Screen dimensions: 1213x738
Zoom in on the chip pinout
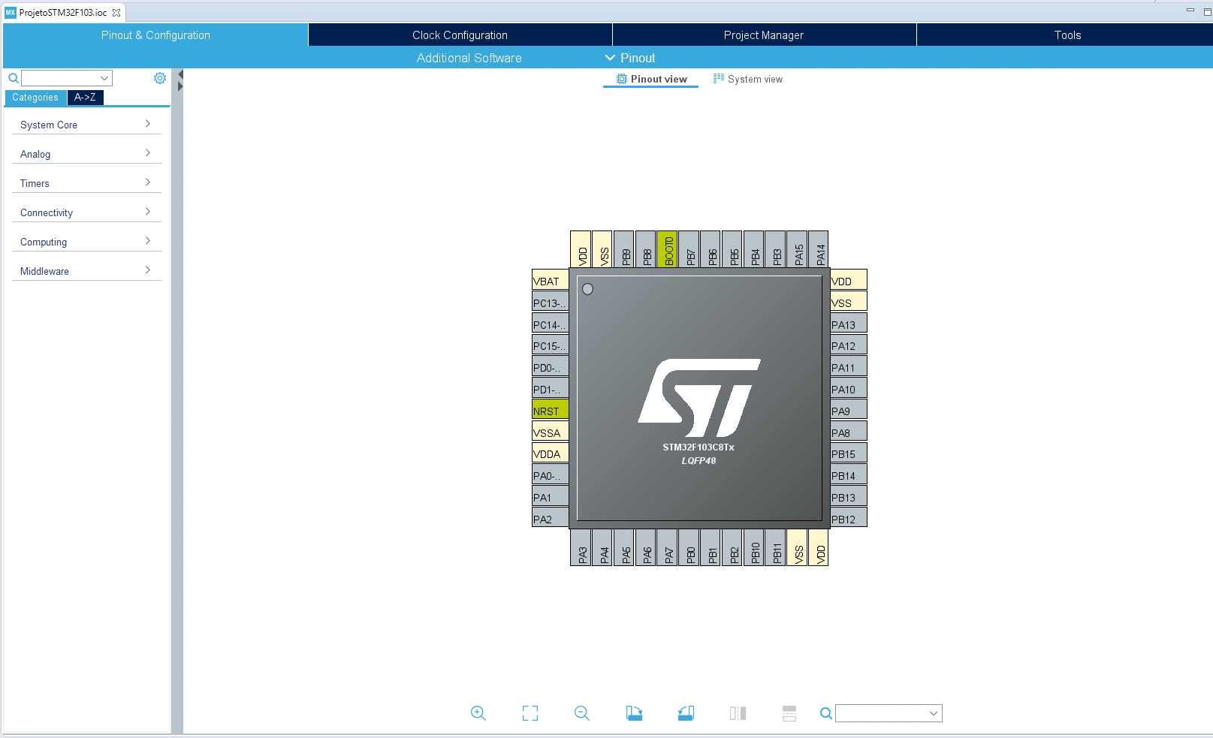[x=478, y=713]
